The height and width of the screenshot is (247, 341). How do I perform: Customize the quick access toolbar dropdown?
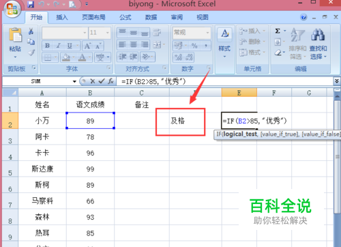pyautogui.click(x=87, y=4)
